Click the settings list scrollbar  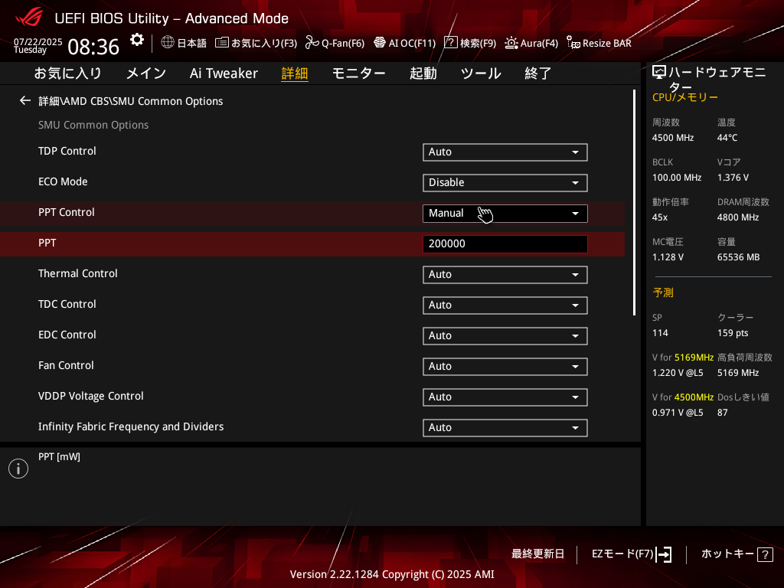(634, 202)
